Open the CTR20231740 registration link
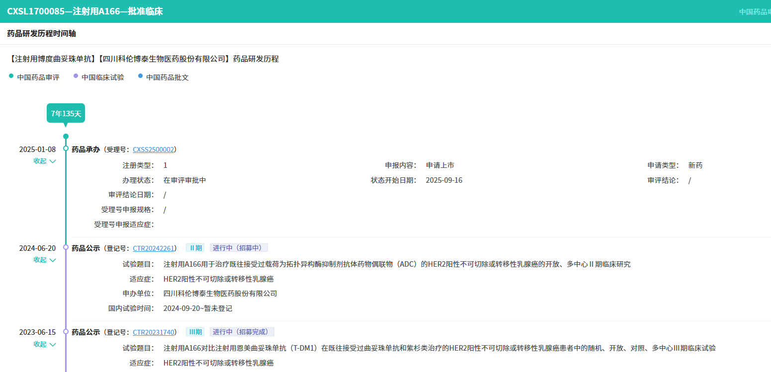Viewport: 771px width, 372px height. click(x=153, y=332)
